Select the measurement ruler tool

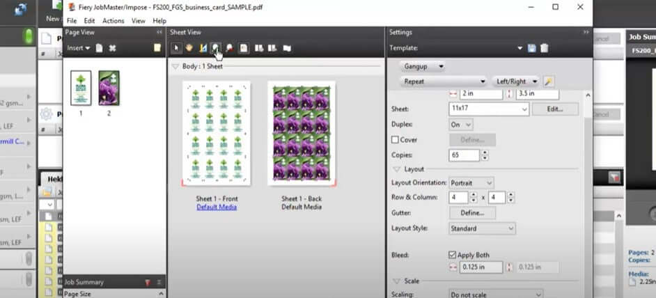coord(203,48)
